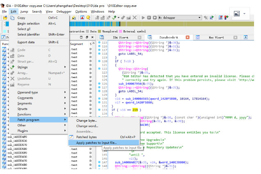Viewport: 261px width, 174px height.
Task: Expand the Segments submenu
Action: tap(65, 103)
